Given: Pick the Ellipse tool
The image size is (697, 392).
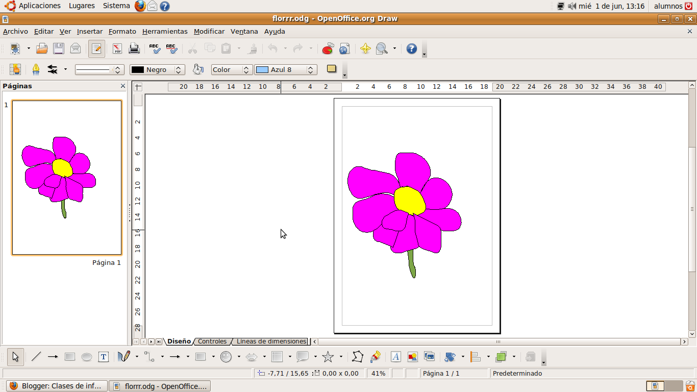Looking at the screenshot, I should pos(87,357).
